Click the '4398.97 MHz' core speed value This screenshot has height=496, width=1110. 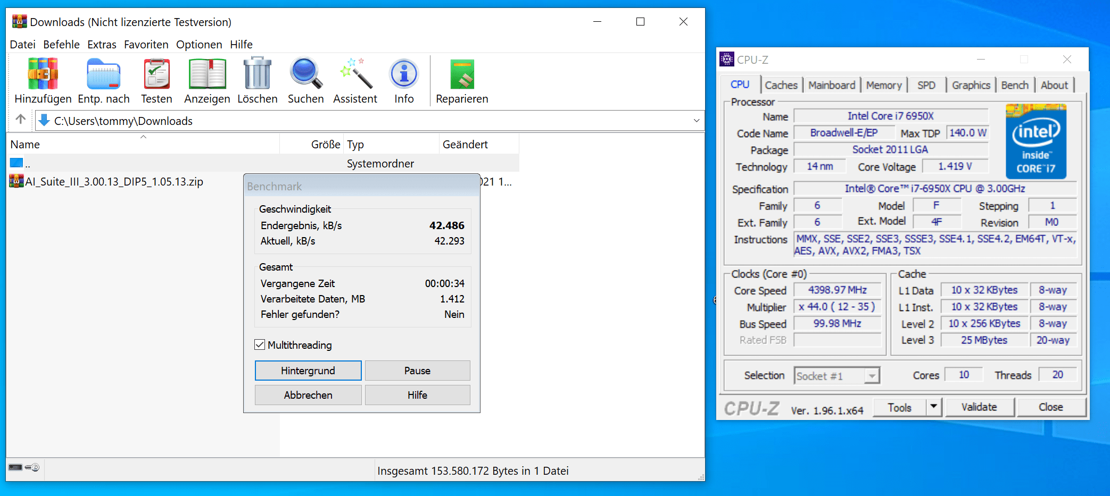[x=838, y=290]
